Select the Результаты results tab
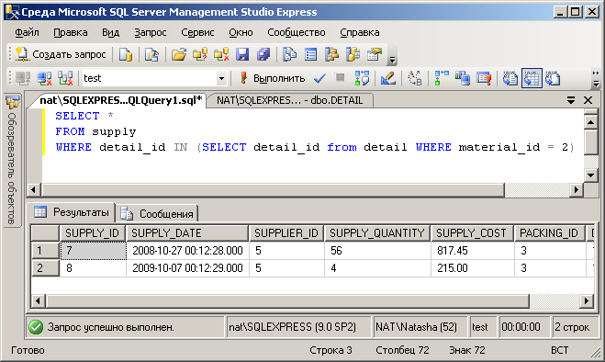Screen dimensions: 605x362 tap(72, 212)
